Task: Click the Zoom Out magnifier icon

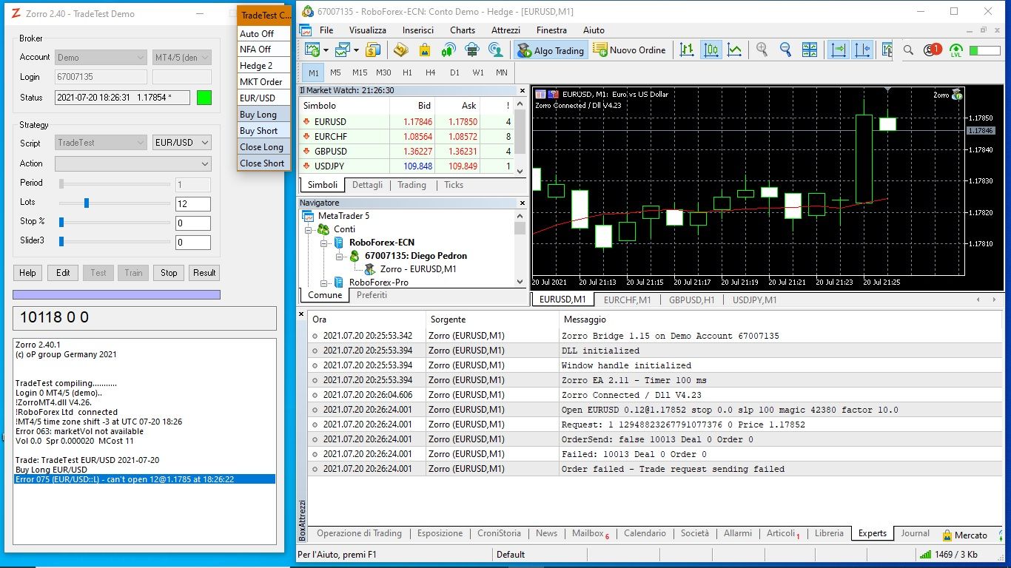Action: (x=785, y=50)
